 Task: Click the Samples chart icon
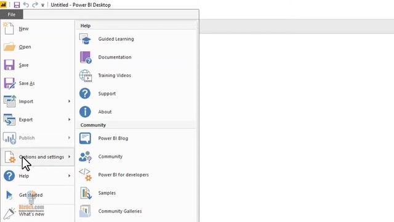pyautogui.click(x=86, y=193)
